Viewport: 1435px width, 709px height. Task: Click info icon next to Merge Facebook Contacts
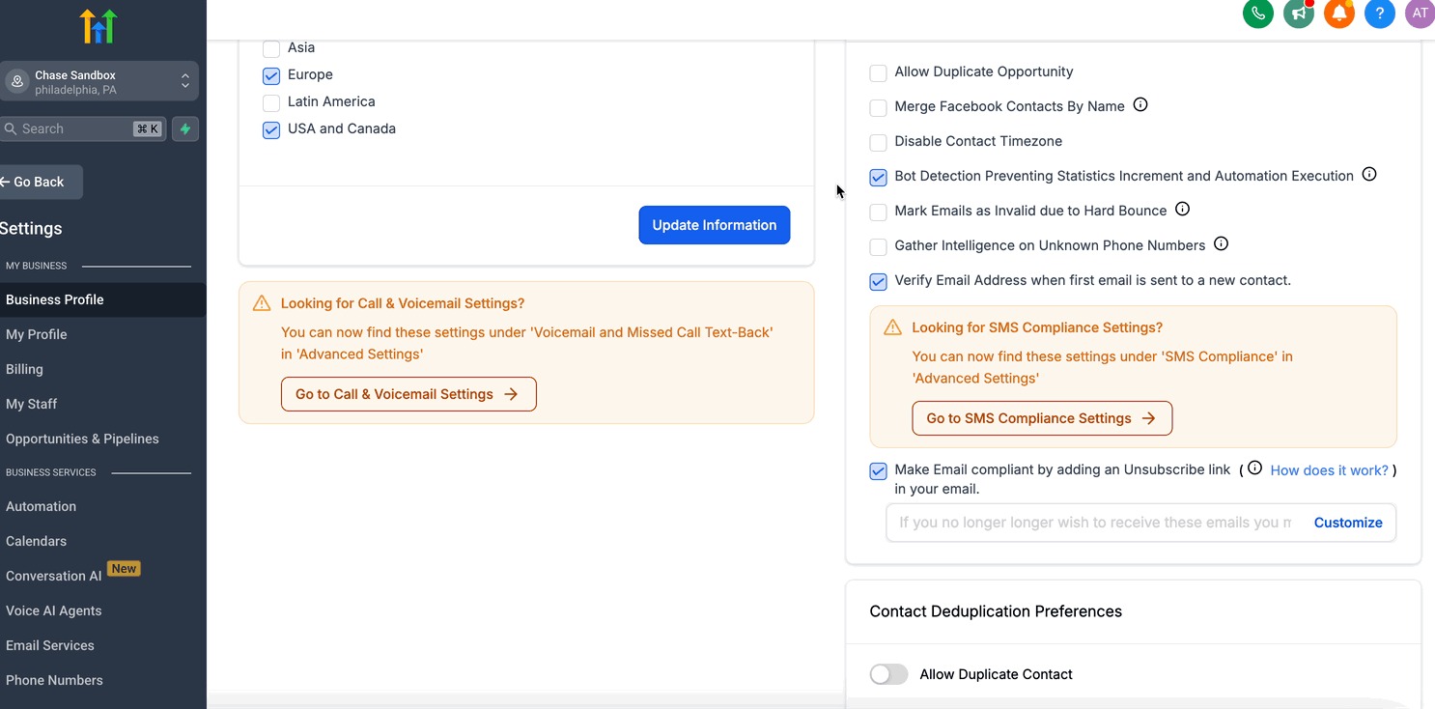tap(1140, 105)
